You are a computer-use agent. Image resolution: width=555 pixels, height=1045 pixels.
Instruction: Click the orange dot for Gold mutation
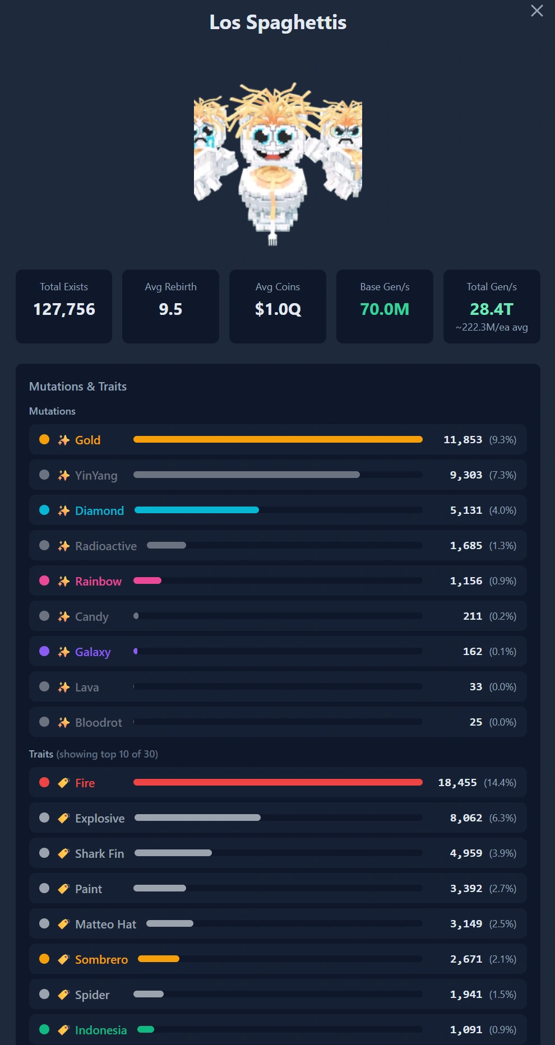point(44,439)
